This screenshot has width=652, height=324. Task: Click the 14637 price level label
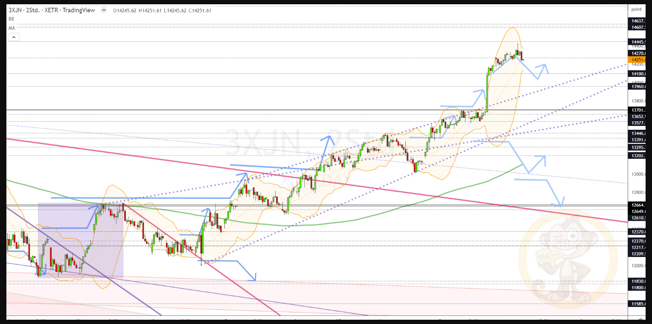tap(637, 21)
